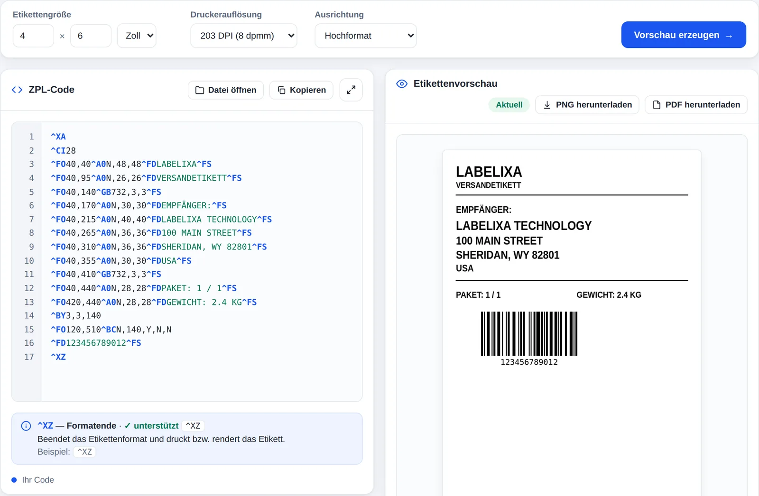
Task: Click code line 17 ^XZ
Action: (58, 357)
